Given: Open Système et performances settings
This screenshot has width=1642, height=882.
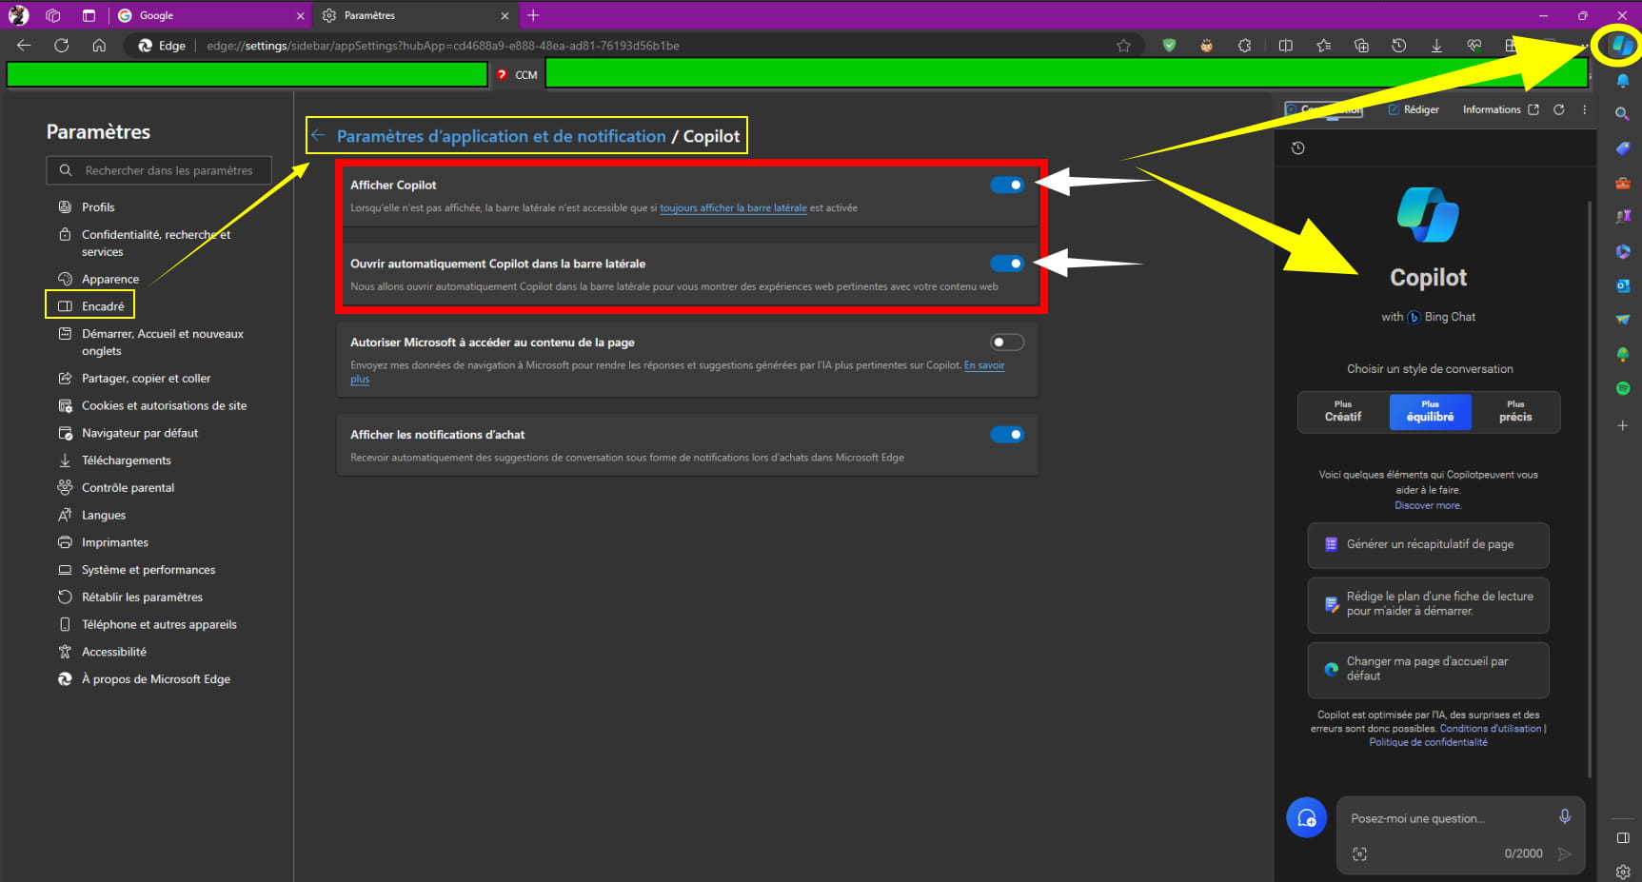Looking at the screenshot, I should click(x=148, y=569).
